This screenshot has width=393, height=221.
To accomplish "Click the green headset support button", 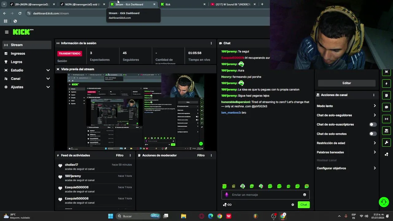I will [383, 202].
